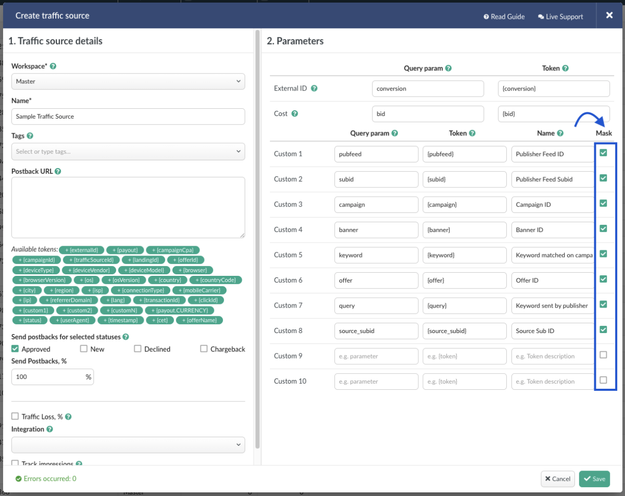The image size is (625, 496).
Task: Click the External ID help icon
Action: coord(314,88)
